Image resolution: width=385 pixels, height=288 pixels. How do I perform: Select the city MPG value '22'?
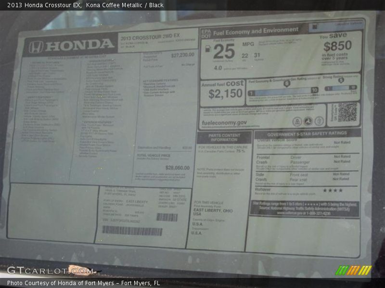point(244,56)
